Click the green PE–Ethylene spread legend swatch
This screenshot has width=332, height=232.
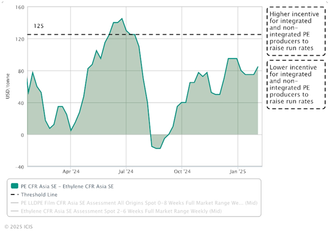(15, 187)
